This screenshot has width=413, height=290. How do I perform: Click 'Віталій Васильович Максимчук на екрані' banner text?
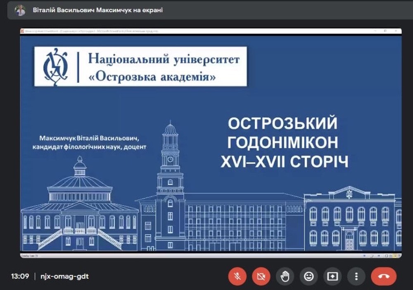pos(98,10)
